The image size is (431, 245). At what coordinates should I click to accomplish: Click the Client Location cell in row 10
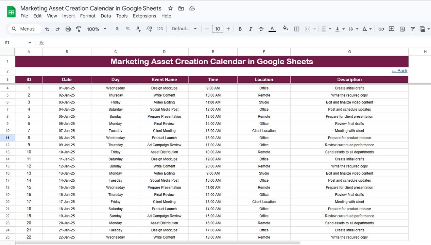point(264,131)
